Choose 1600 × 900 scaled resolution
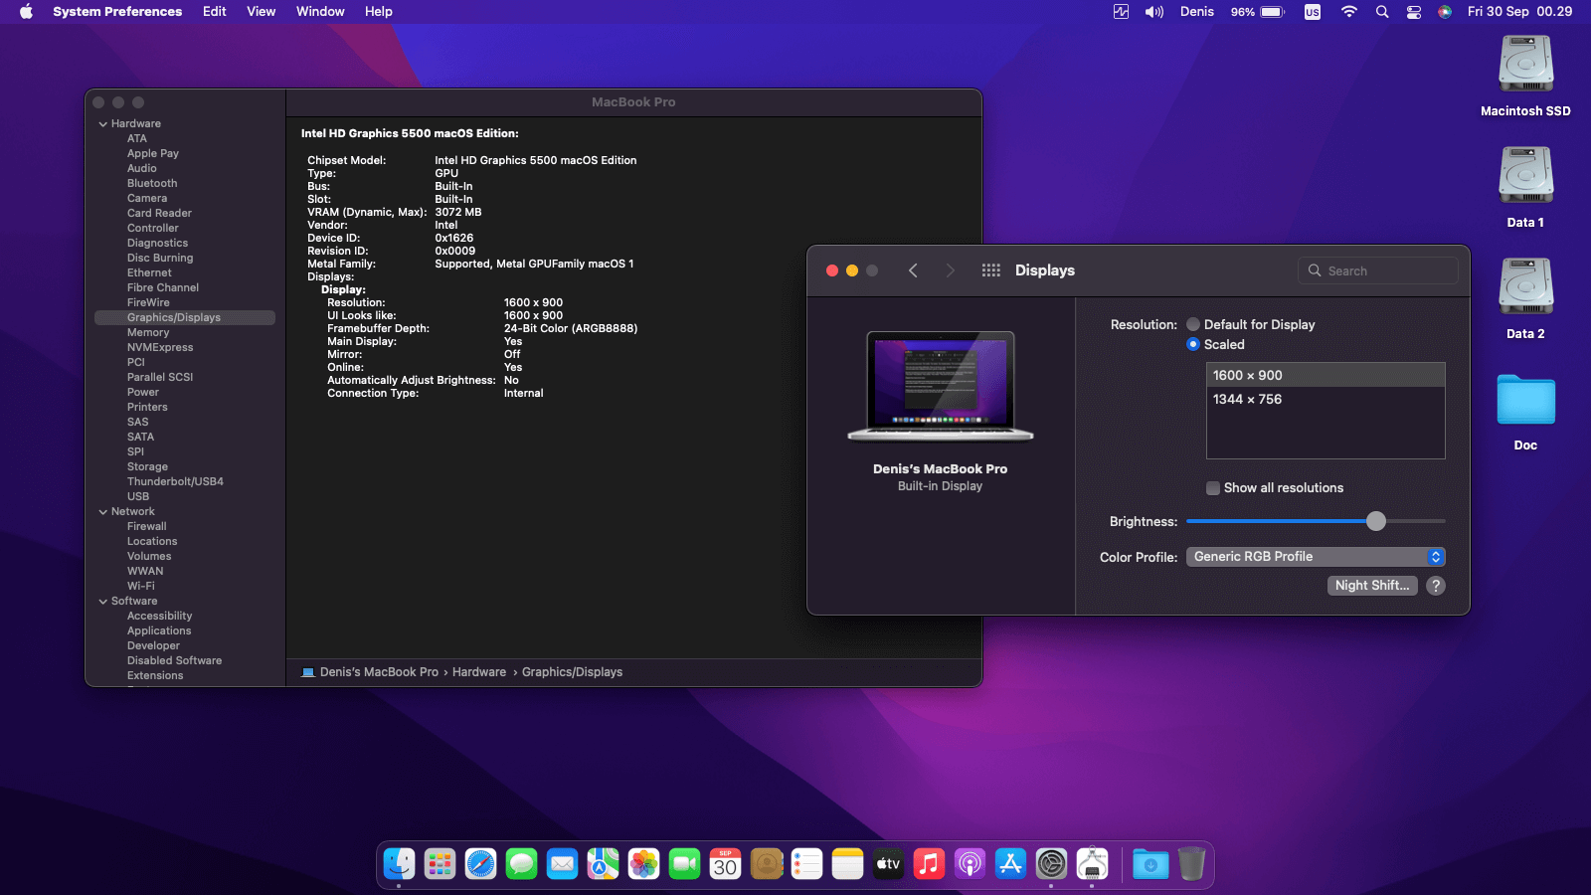This screenshot has height=895, width=1591. click(x=1326, y=375)
